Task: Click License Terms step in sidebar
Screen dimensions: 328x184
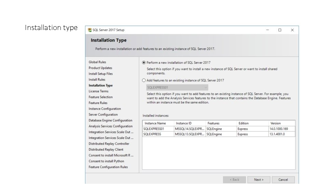Action: tap(98, 91)
